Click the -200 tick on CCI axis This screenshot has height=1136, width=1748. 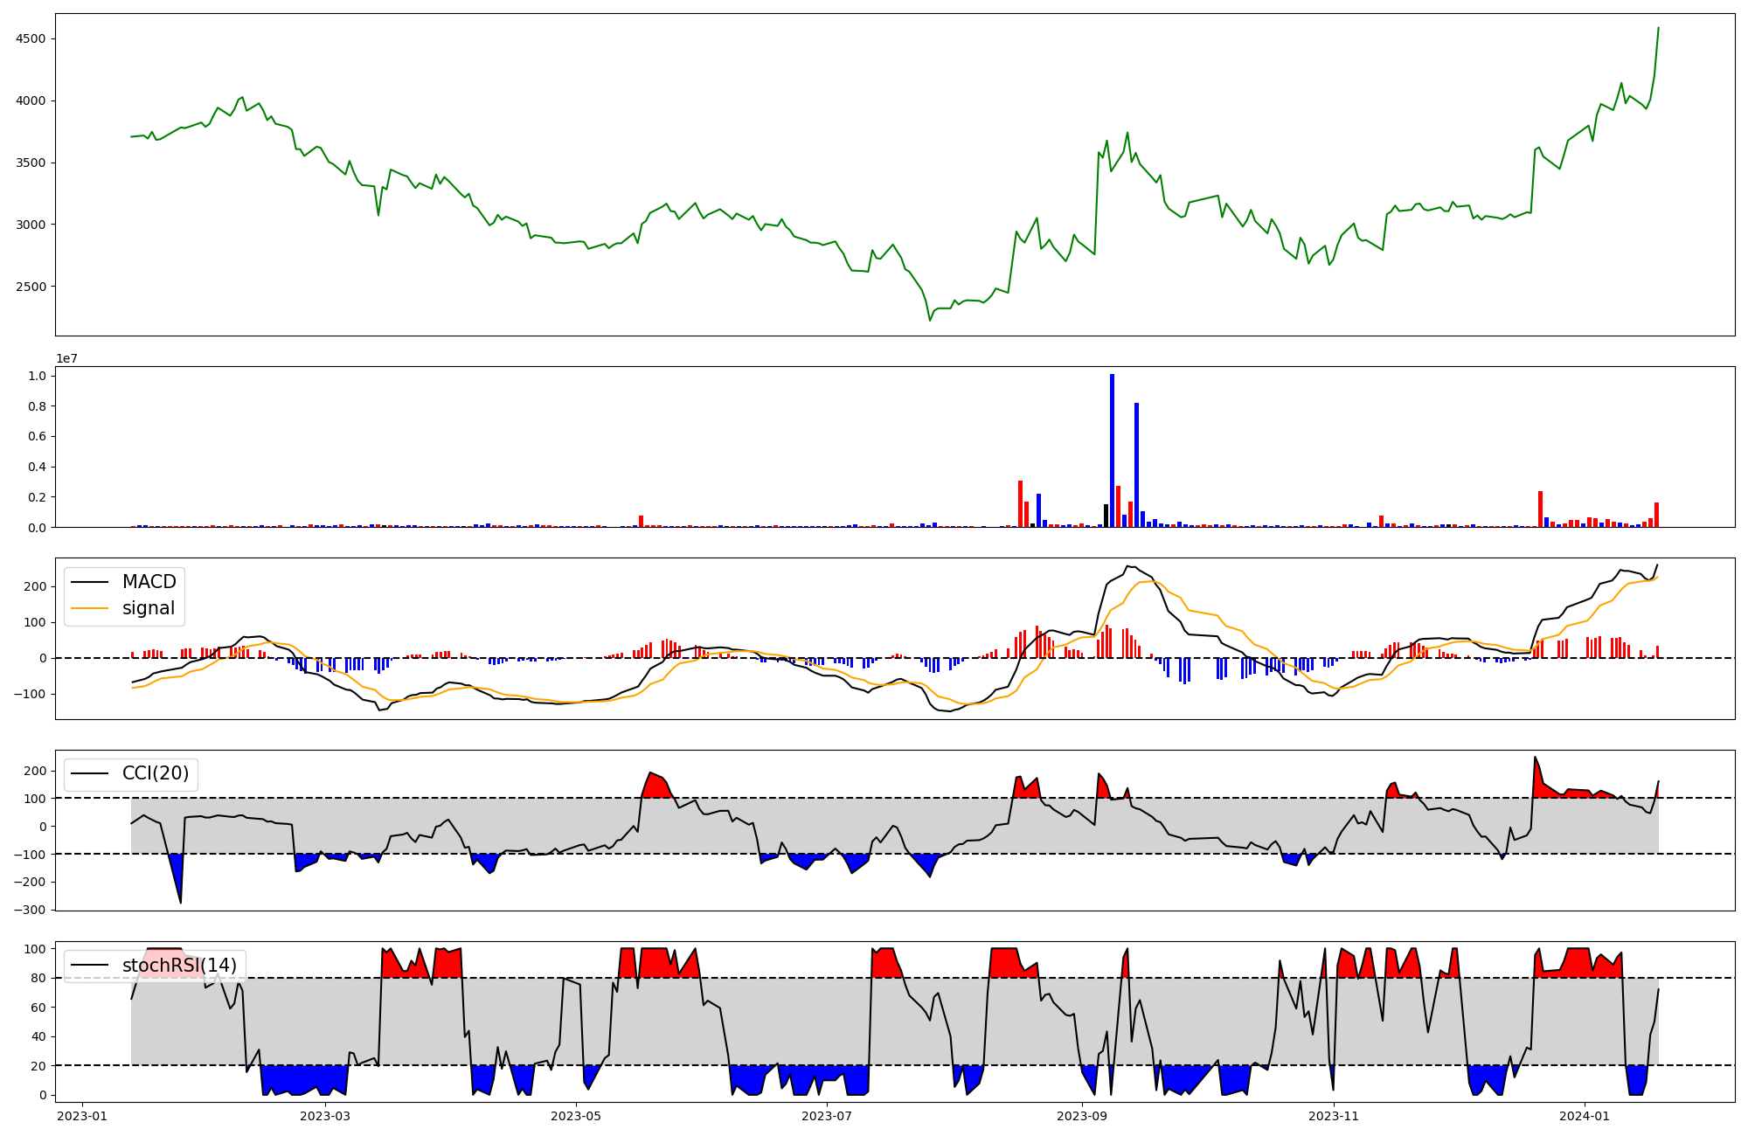[x=31, y=882]
